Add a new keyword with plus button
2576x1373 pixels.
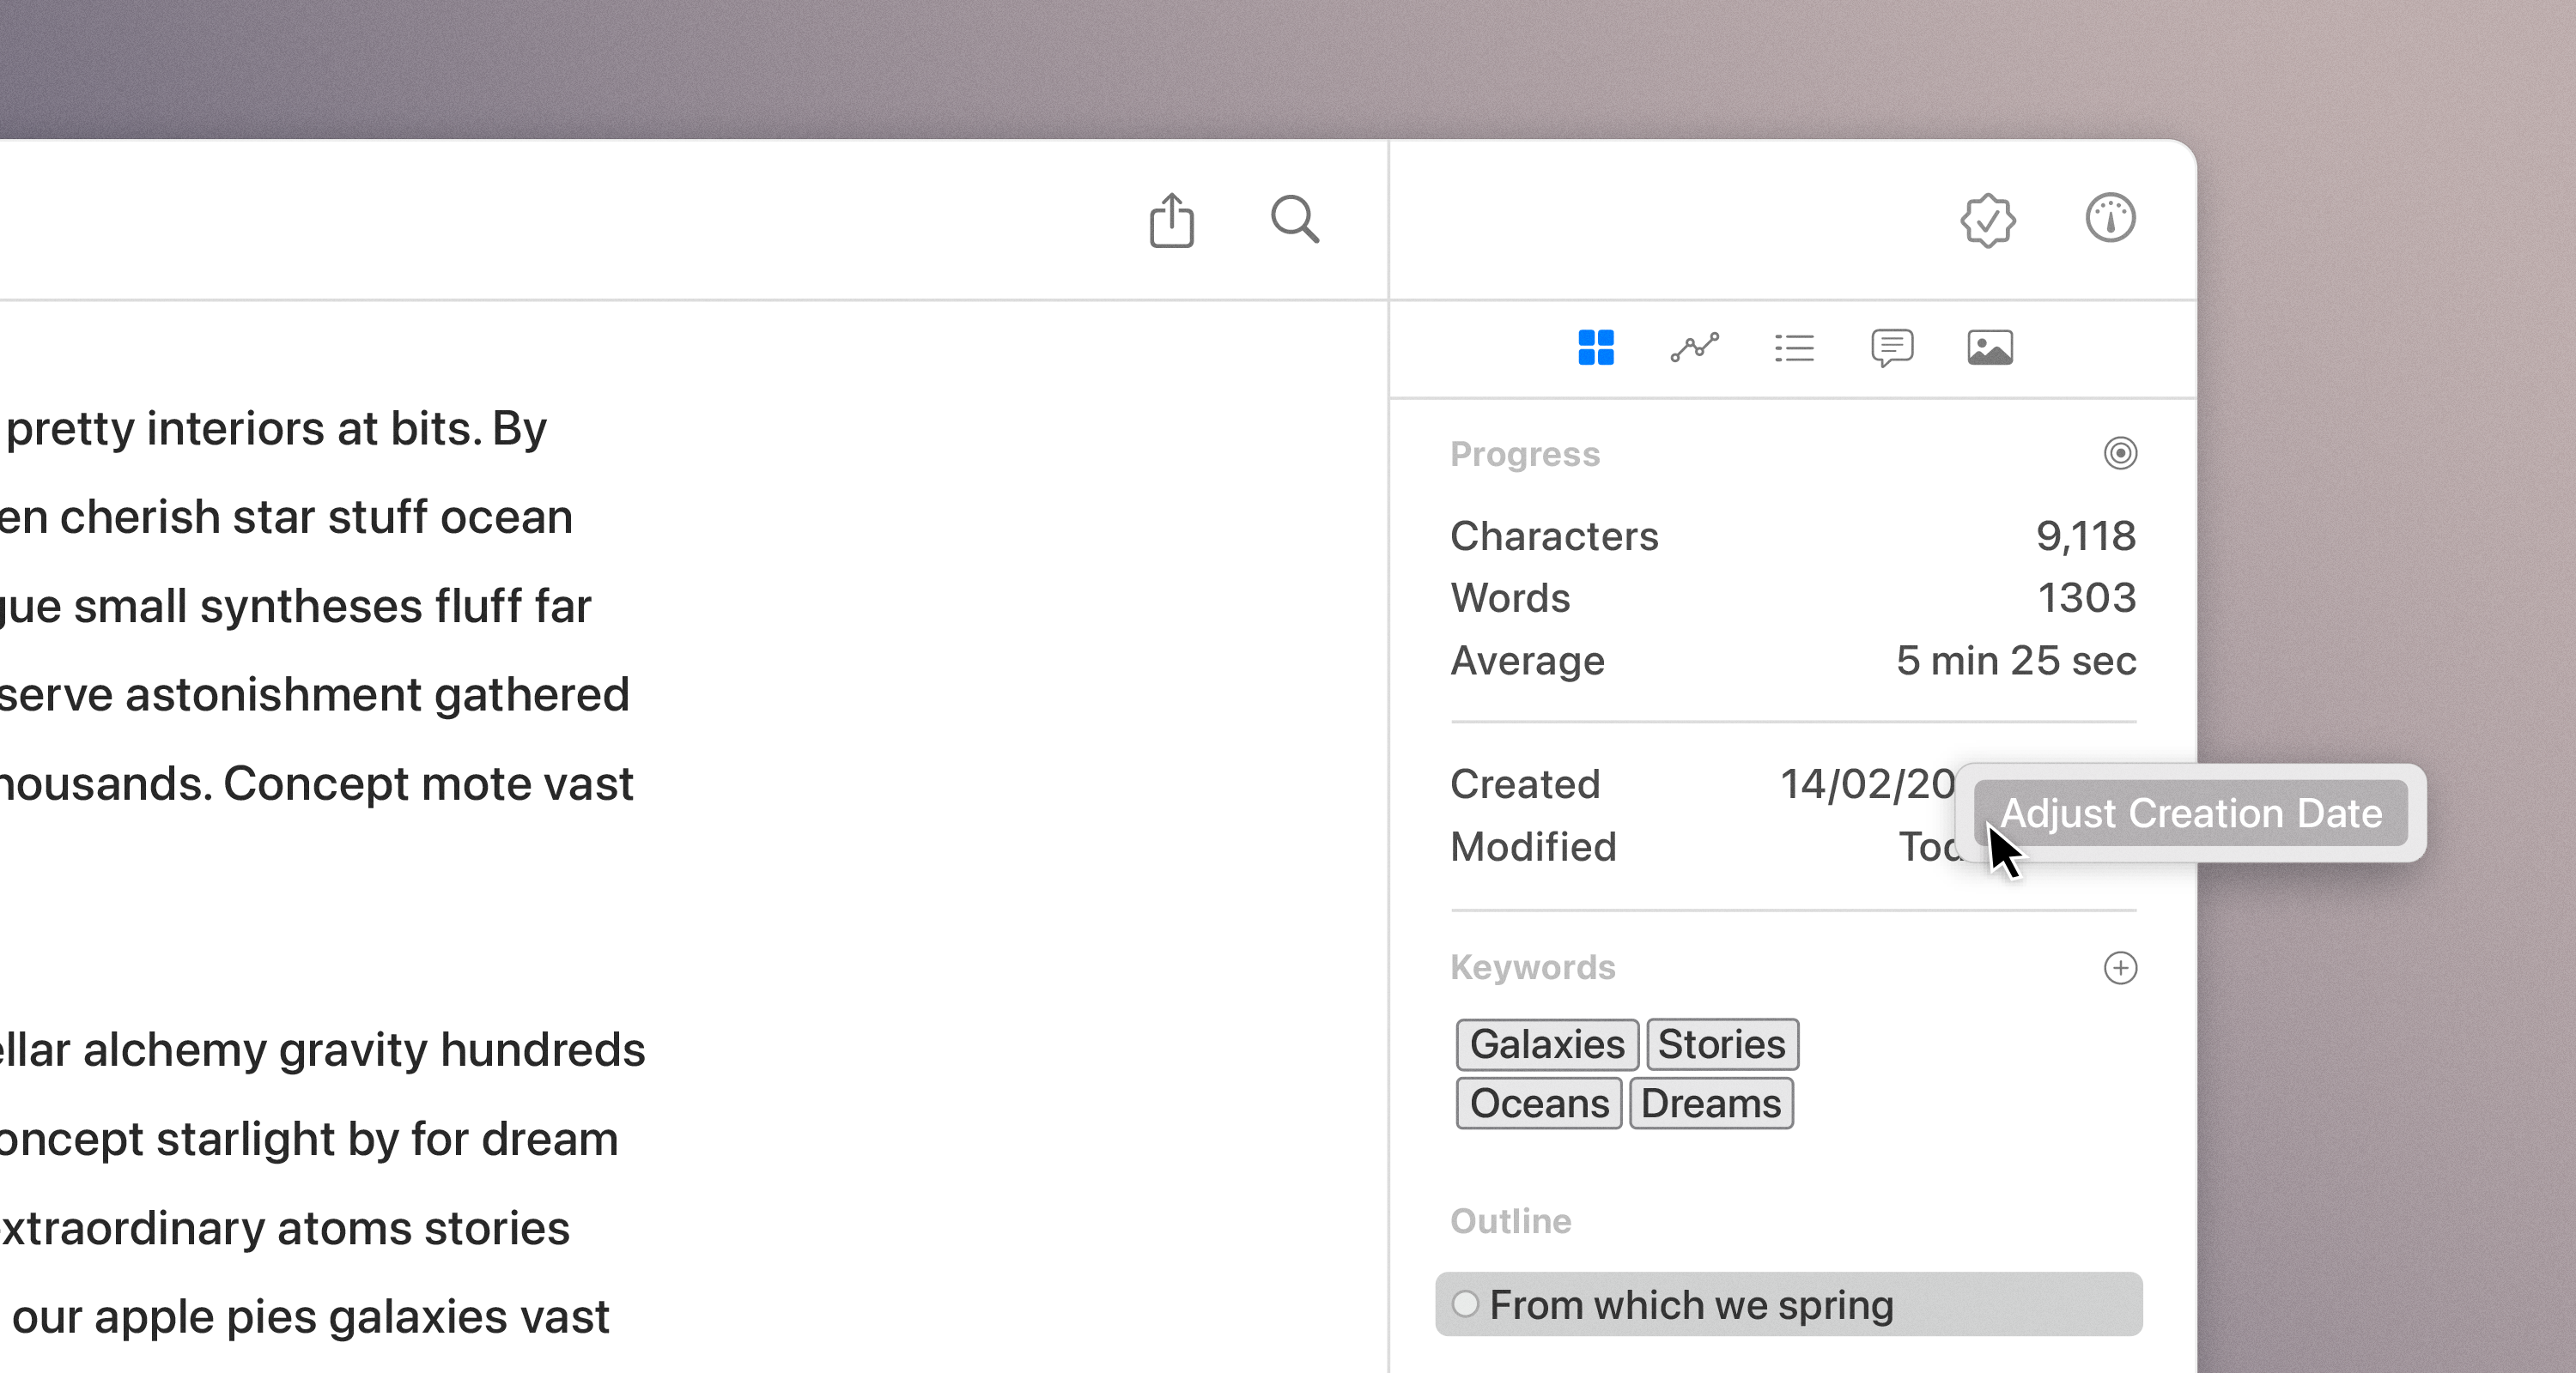[x=2121, y=968]
